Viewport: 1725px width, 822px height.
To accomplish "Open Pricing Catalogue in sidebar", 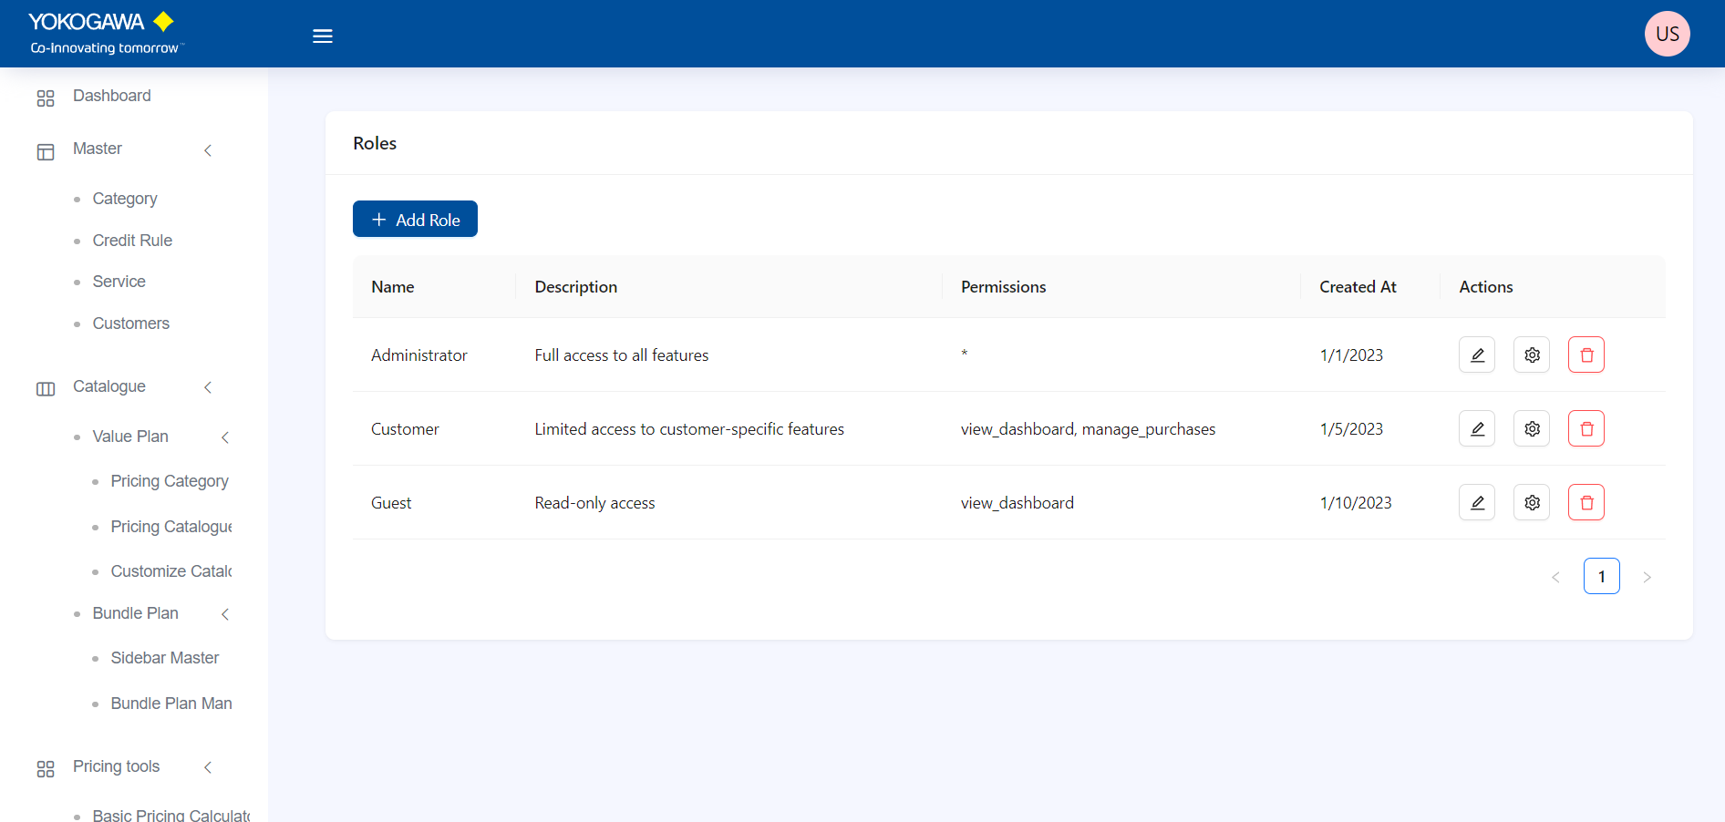I will point(171,527).
